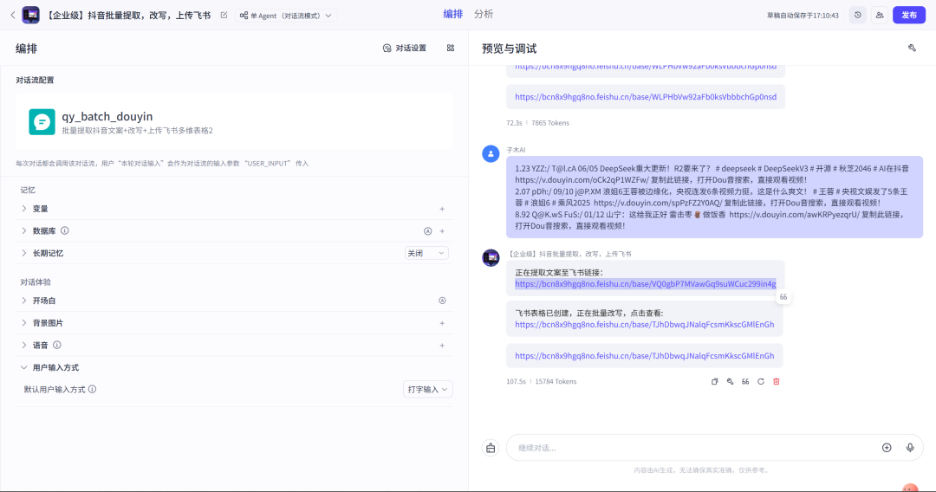Open the highlighted VQ0gbP7MVawGq9suWCuc299in4g link
Viewport: 936px width, 492px height.
(646, 284)
